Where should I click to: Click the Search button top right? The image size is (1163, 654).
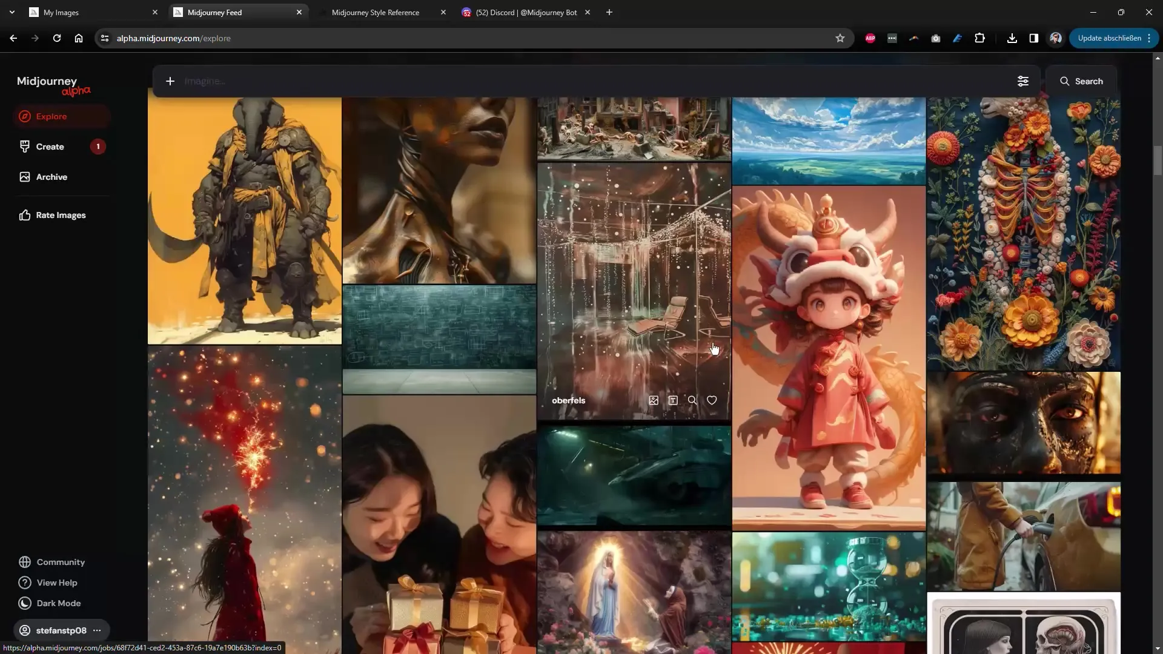(x=1081, y=81)
